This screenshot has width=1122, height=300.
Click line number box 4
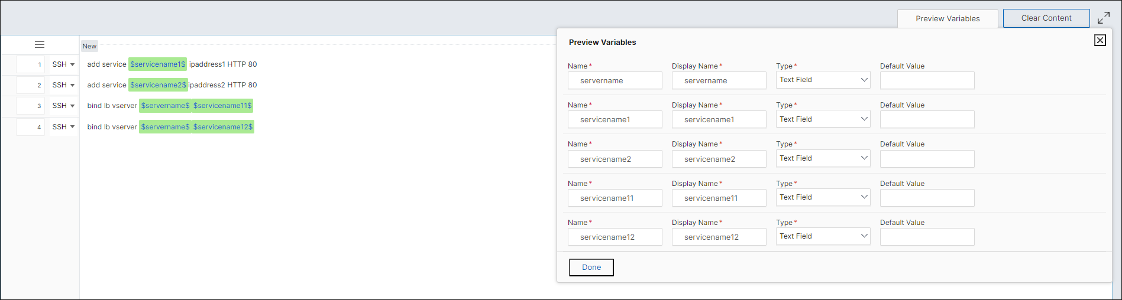[x=30, y=127]
